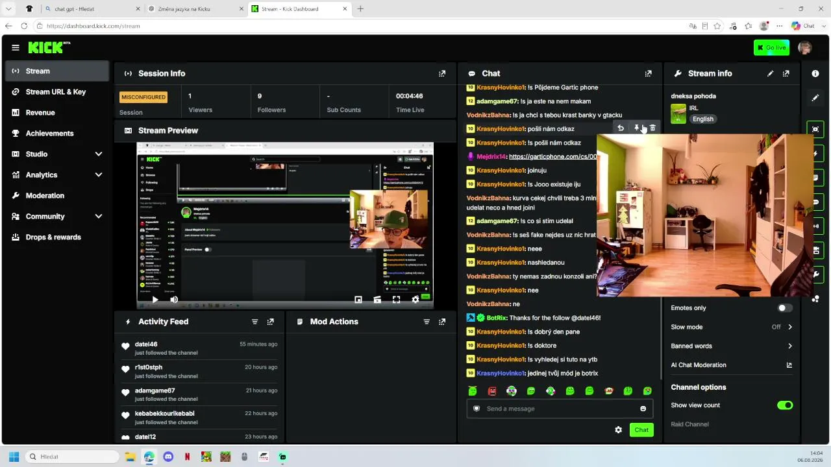The height and width of the screenshot is (467, 831).
Task: Open Drops & rewards page
Action: 57,237
